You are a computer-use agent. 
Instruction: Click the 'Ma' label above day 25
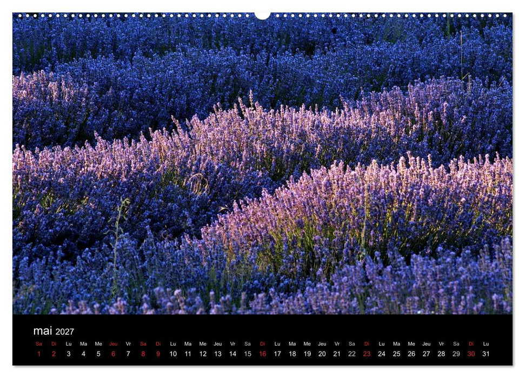[396, 344]
